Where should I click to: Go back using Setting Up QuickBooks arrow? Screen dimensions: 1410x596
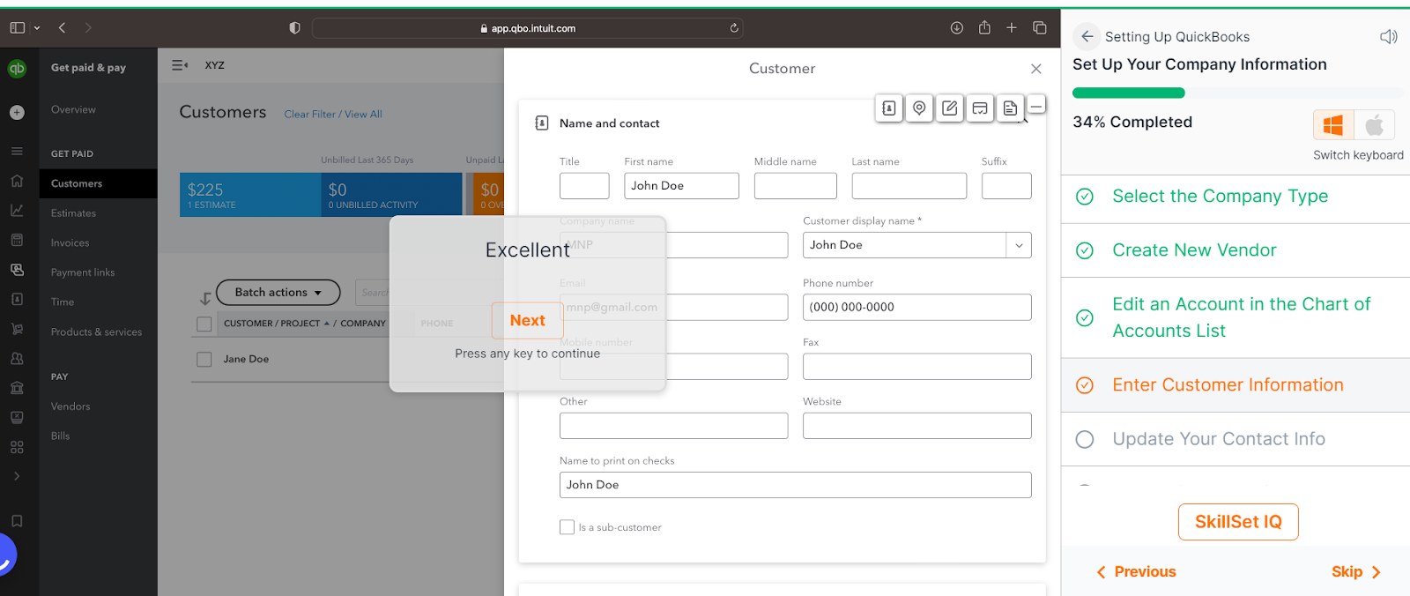tap(1087, 36)
